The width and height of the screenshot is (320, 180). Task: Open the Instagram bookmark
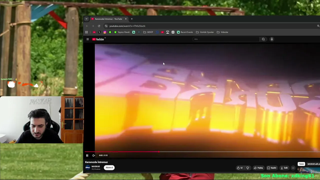[105, 32]
